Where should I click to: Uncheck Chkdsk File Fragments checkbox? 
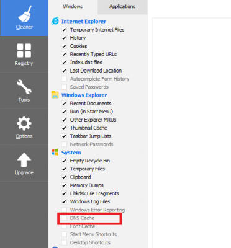[64, 193]
